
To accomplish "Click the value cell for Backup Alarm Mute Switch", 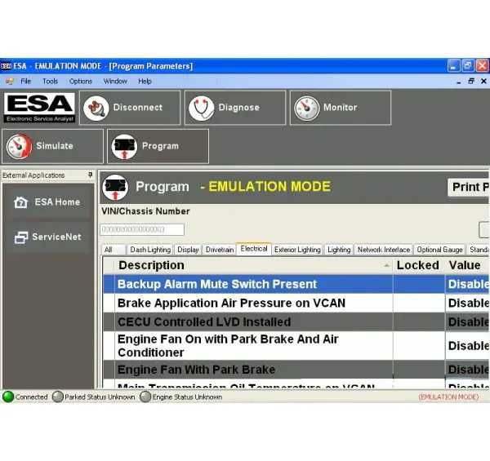I will coord(467,284).
